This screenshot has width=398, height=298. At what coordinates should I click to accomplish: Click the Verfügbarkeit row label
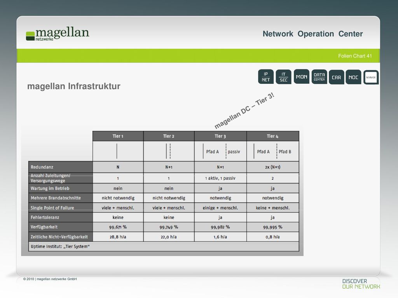61,227
